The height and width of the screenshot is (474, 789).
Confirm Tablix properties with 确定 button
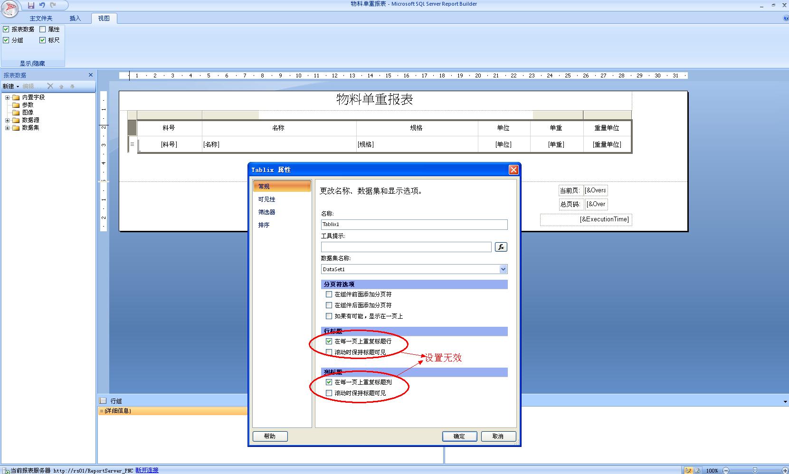point(459,436)
